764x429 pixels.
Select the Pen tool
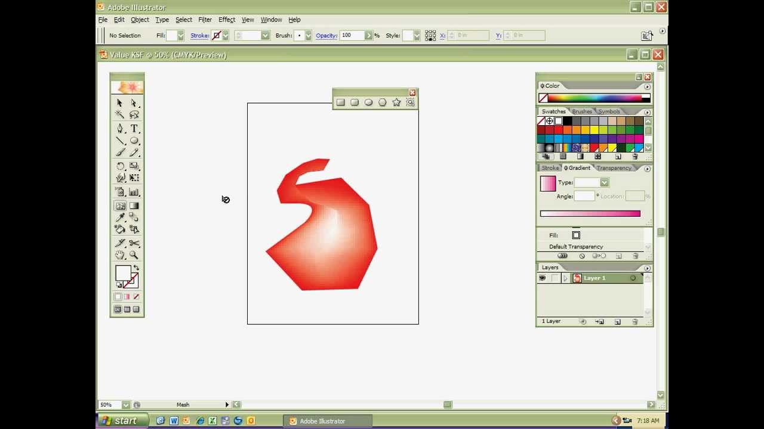120,129
